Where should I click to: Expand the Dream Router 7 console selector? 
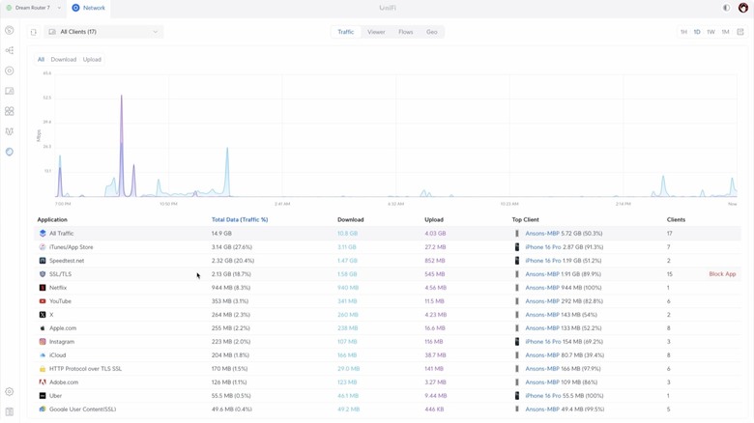coord(33,8)
